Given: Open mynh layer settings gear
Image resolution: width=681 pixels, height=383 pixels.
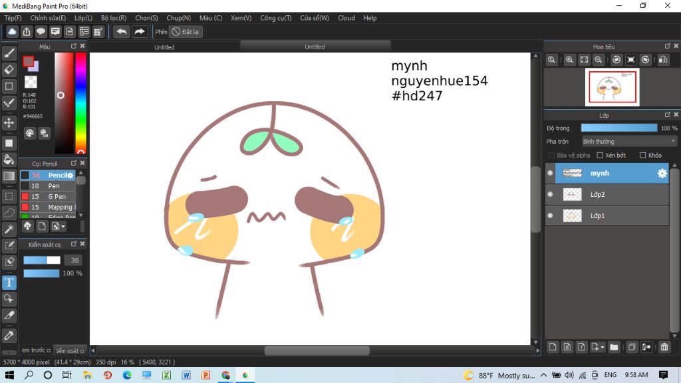Looking at the screenshot, I should [662, 174].
